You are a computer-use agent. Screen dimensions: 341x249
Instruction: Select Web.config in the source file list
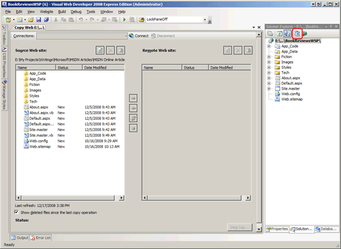coord(38,141)
